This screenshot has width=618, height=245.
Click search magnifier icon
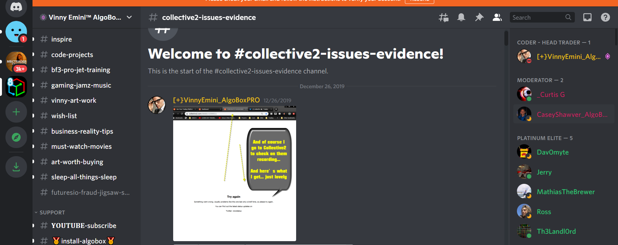pos(568,17)
